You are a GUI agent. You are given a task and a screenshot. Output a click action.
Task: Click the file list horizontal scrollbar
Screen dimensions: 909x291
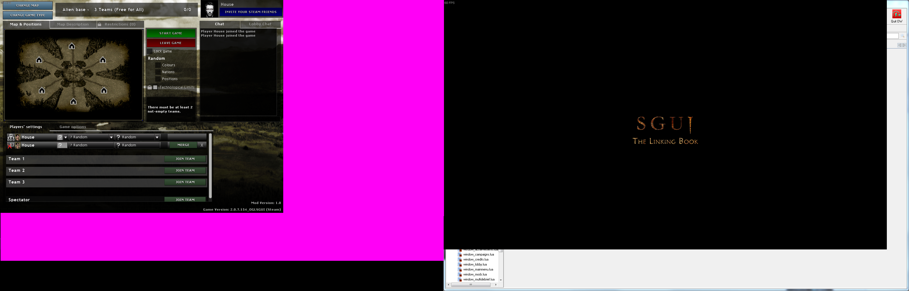click(x=471, y=285)
